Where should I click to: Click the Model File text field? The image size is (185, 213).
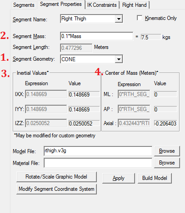point(98,151)
